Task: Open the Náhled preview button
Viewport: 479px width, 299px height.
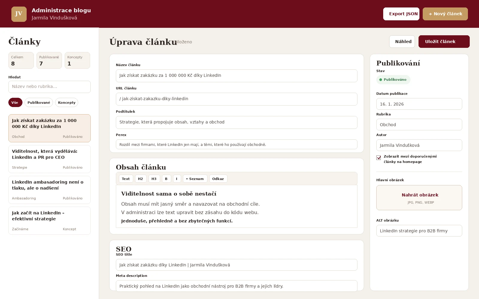Action: 402,42
